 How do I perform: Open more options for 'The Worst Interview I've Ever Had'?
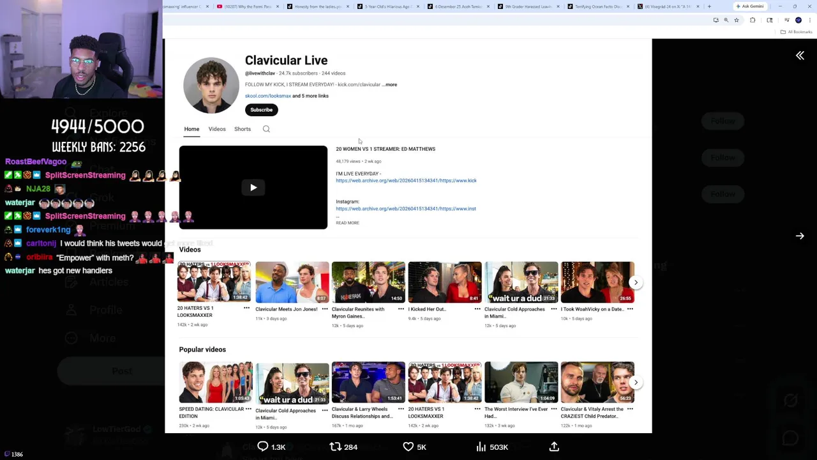[x=553, y=409]
